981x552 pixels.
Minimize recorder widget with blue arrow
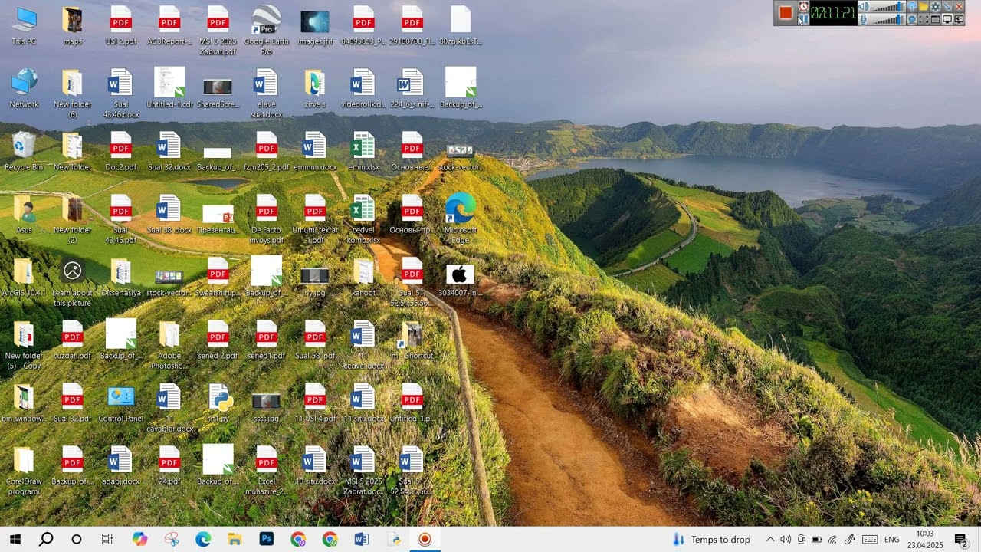[947, 7]
